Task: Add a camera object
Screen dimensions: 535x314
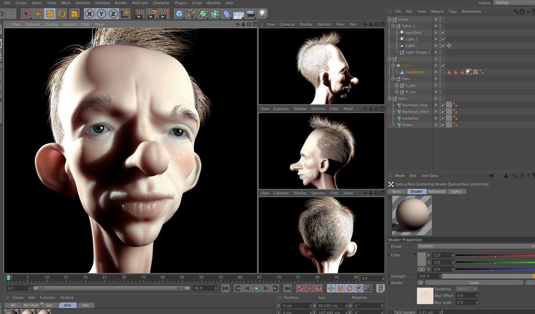Action: 251,14
